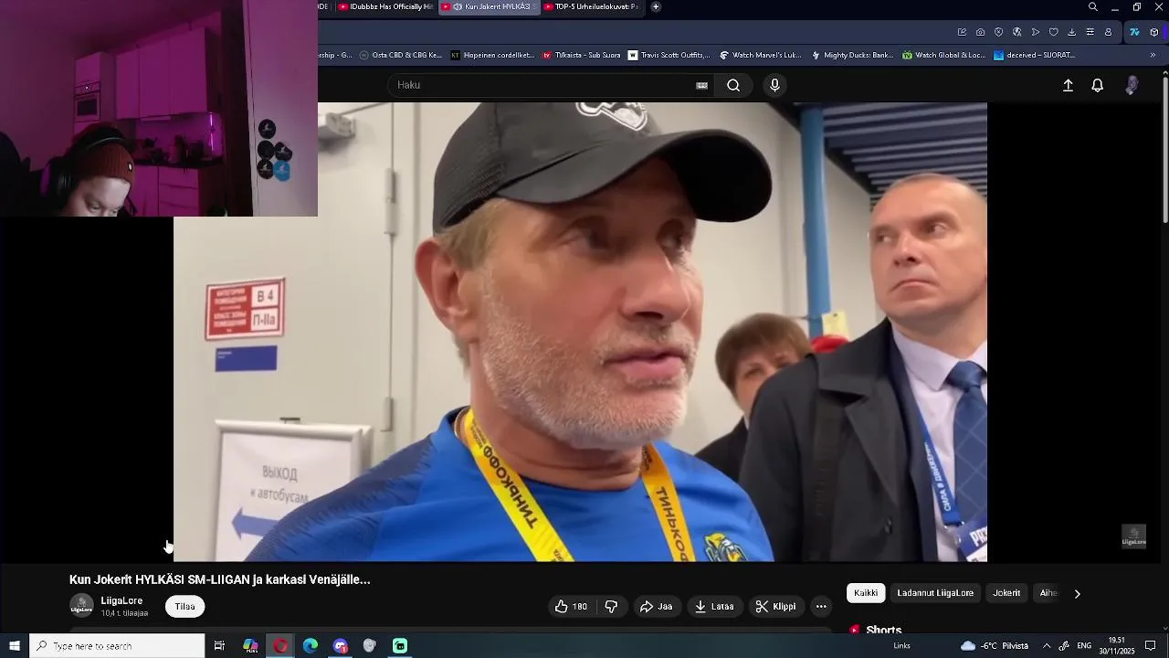Switch ENG input language
This screenshot has height=658, width=1169.
point(1084,646)
